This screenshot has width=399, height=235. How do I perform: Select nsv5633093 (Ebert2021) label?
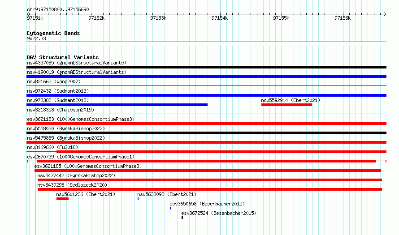point(167,194)
